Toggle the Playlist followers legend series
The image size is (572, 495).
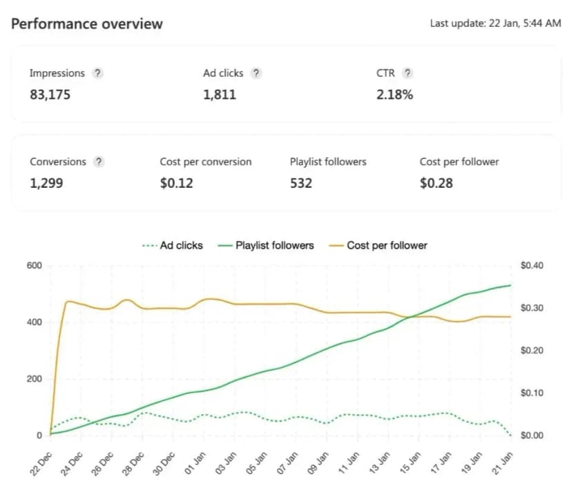point(265,246)
